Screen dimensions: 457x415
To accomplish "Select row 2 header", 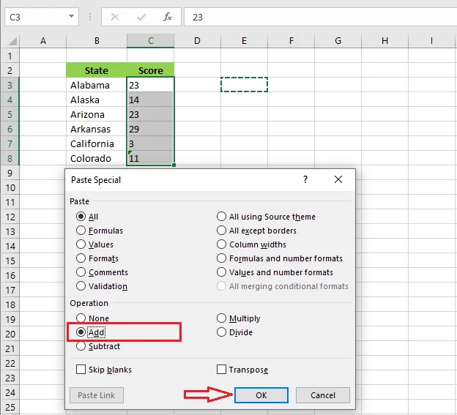I will point(10,70).
